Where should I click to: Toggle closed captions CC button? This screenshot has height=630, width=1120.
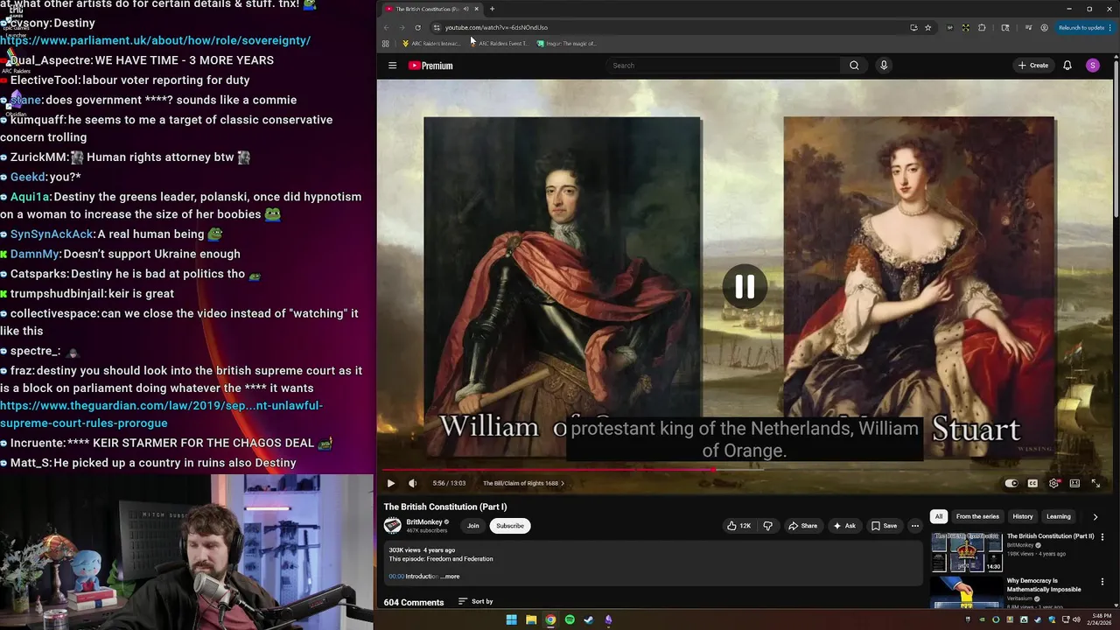coord(1032,483)
